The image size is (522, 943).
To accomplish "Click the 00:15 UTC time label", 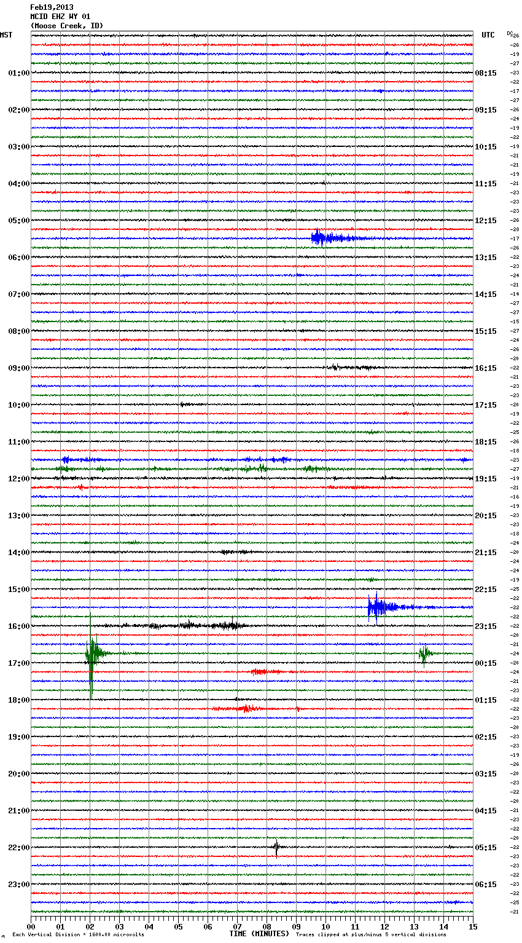I will [x=485, y=663].
